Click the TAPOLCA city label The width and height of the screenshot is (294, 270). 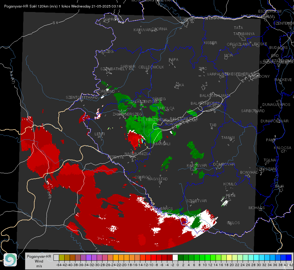(166, 108)
